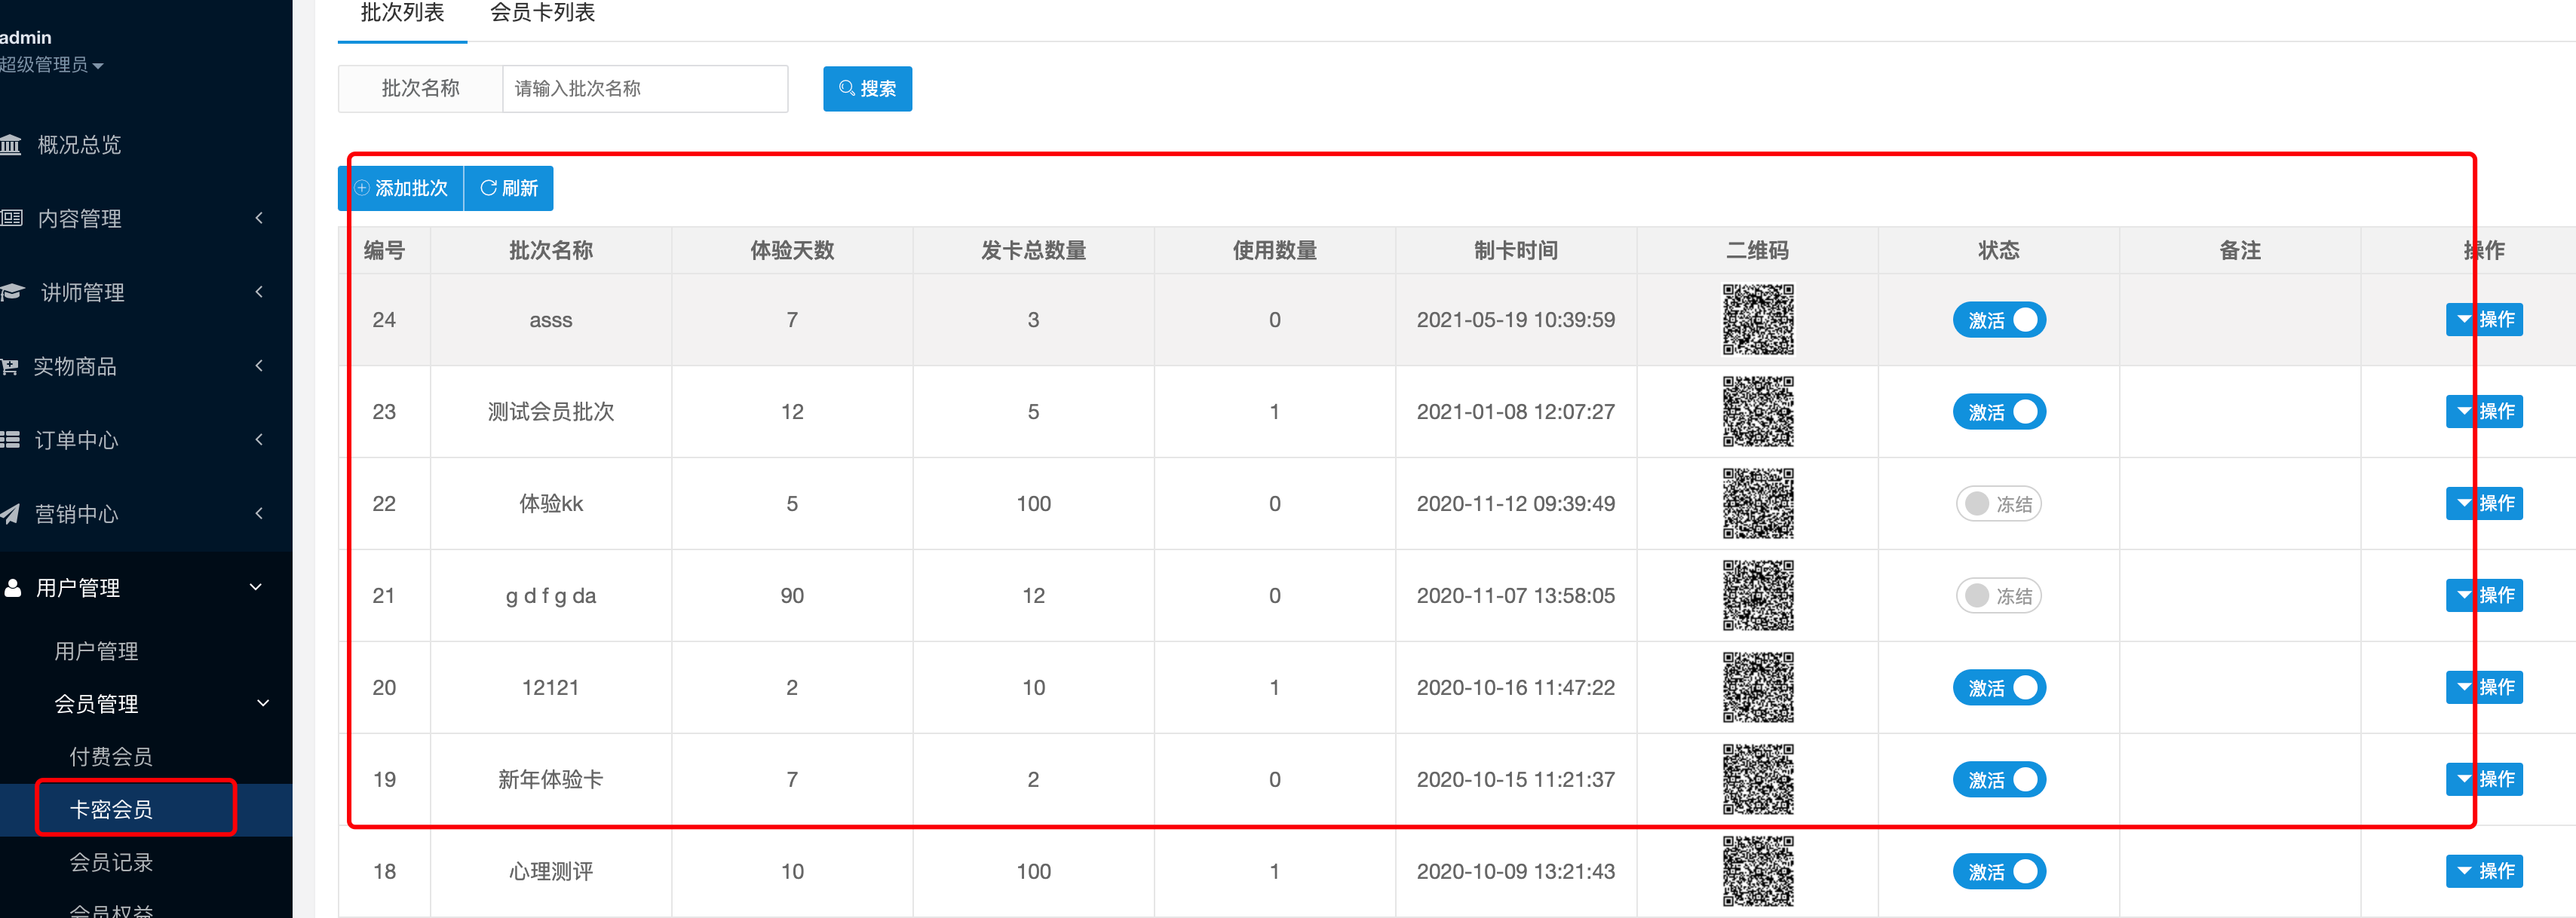This screenshot has width=2576, height=918.
Task: Open QR code for batch g d f g da
Action: (1757, 596)
